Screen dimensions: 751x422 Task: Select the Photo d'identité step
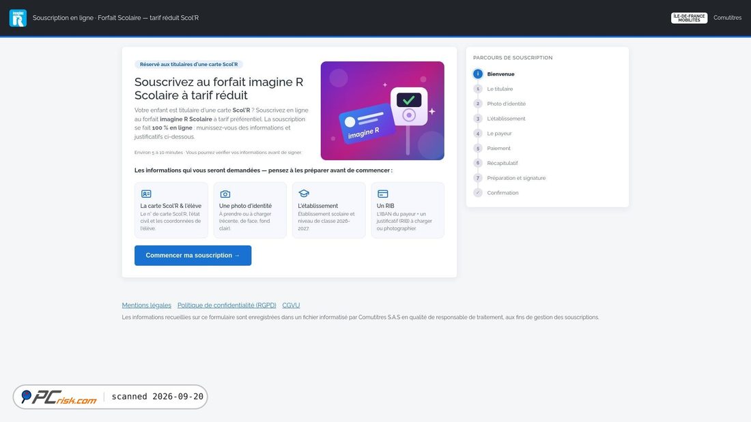pyautogui.click(x=507, y=104)
